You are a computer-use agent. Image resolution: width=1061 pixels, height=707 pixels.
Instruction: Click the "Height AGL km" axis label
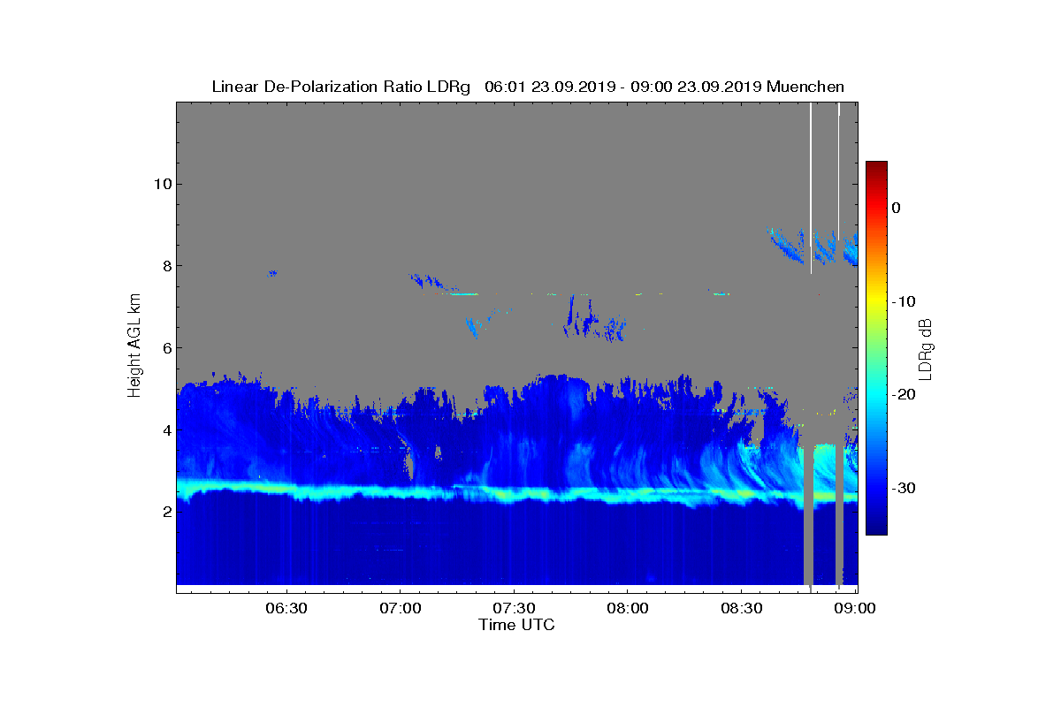(x=134, y=344)
